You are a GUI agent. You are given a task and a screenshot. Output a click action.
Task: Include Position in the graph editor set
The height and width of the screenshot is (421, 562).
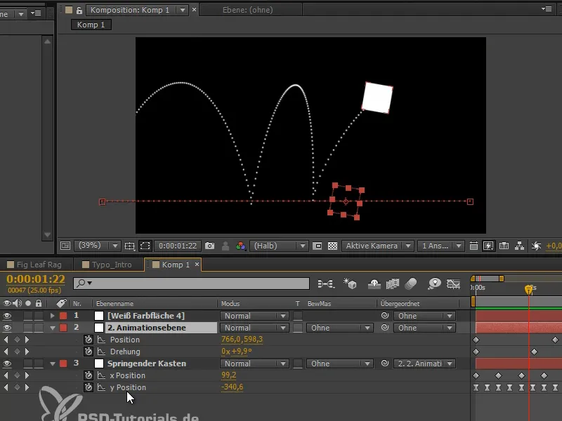tap(101, 340)
